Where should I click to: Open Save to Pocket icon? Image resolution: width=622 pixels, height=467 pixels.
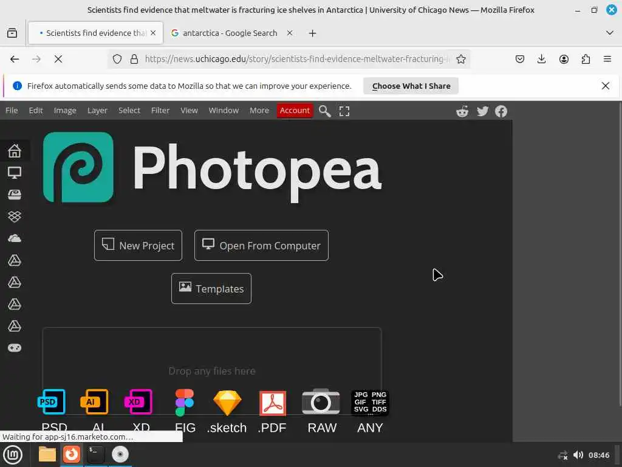pos(520,59)
